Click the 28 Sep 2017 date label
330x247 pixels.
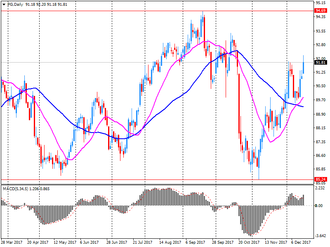223,242
